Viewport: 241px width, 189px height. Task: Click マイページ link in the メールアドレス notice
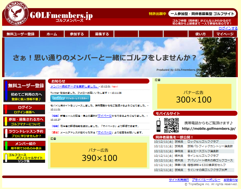[x=105, y=132]
